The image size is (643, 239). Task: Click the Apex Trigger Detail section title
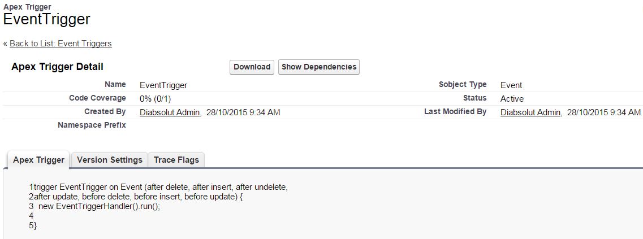point(58,67)
